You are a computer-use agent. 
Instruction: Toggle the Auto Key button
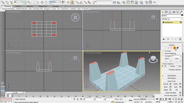click(x=137, y=99)
